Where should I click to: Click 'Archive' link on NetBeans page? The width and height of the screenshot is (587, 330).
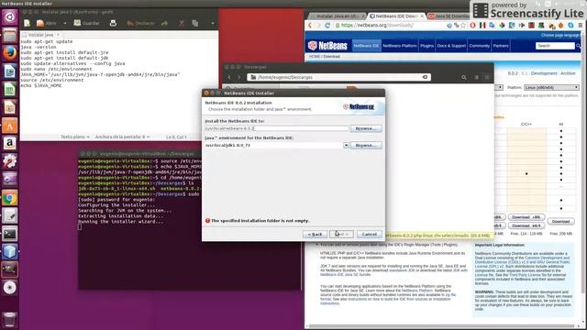pyautogui.click(x=568, y=73)
